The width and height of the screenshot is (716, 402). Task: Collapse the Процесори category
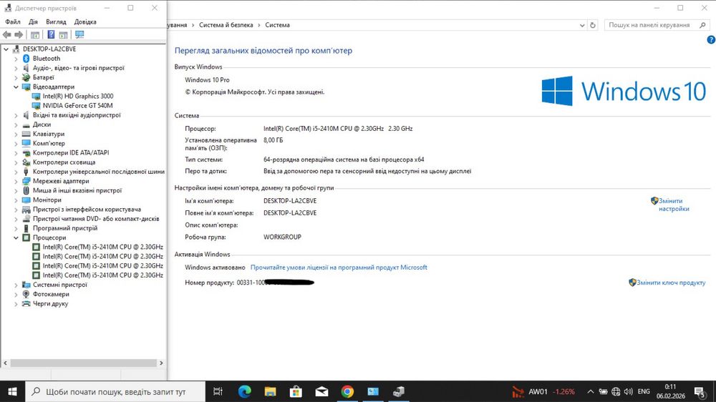click(16, 237)
